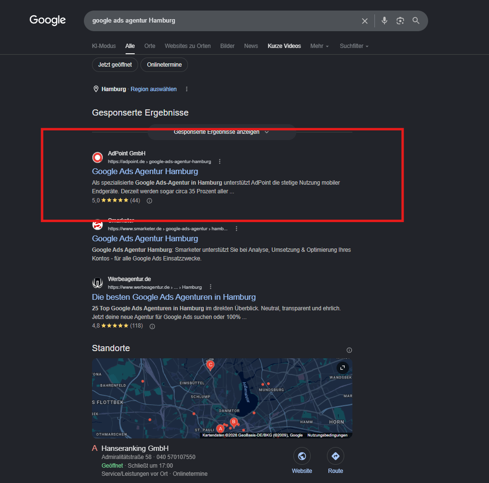
Task: Switch to the Bilder tab
Action: (227, 46)
